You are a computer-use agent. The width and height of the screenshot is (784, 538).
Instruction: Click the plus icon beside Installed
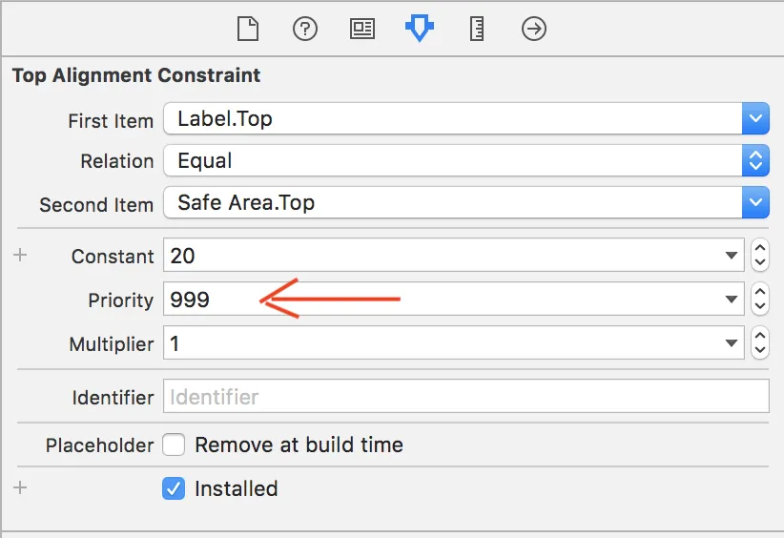[x=20, y=487]
